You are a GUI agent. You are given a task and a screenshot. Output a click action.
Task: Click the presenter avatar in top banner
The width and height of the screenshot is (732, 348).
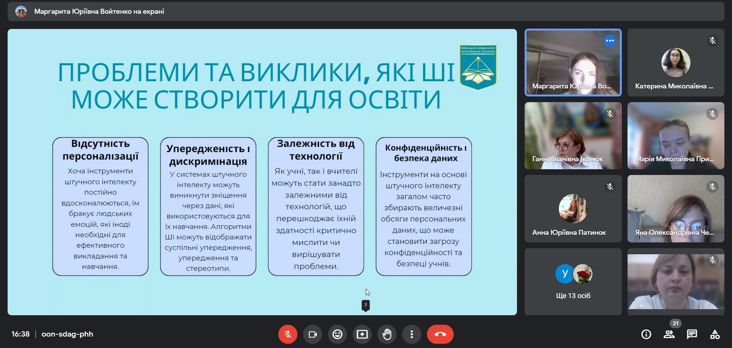[x=21, y=11]
